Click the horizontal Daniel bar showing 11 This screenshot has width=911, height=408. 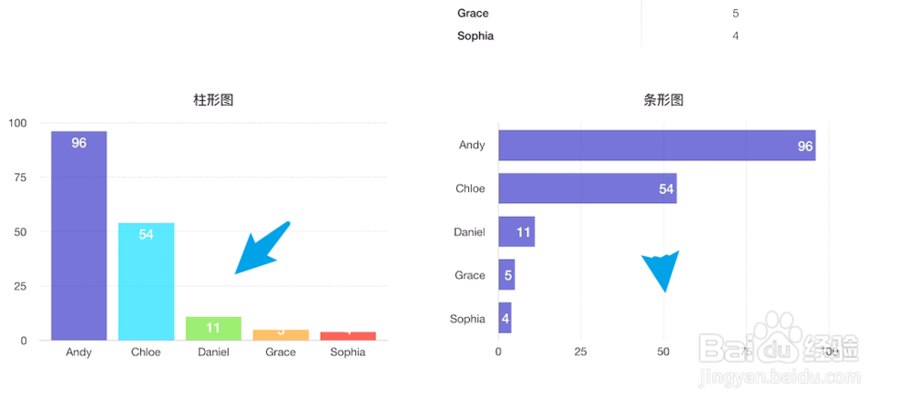pyautogui.click(x=516, y=231)
